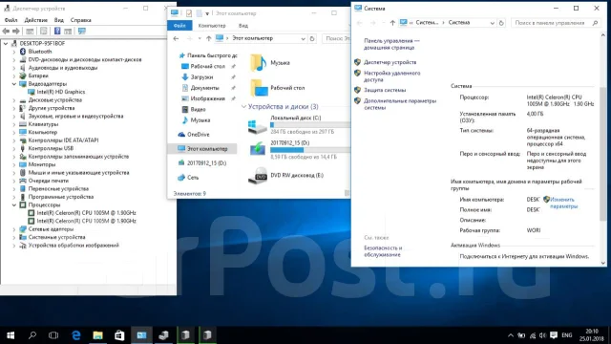Select the Intel(R) HD Graphics device

61,92
